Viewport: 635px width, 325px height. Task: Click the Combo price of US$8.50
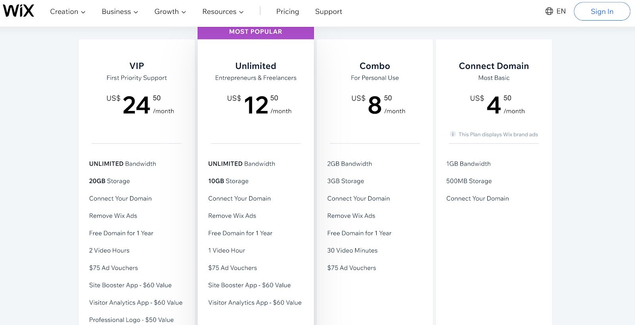[378, 105]
